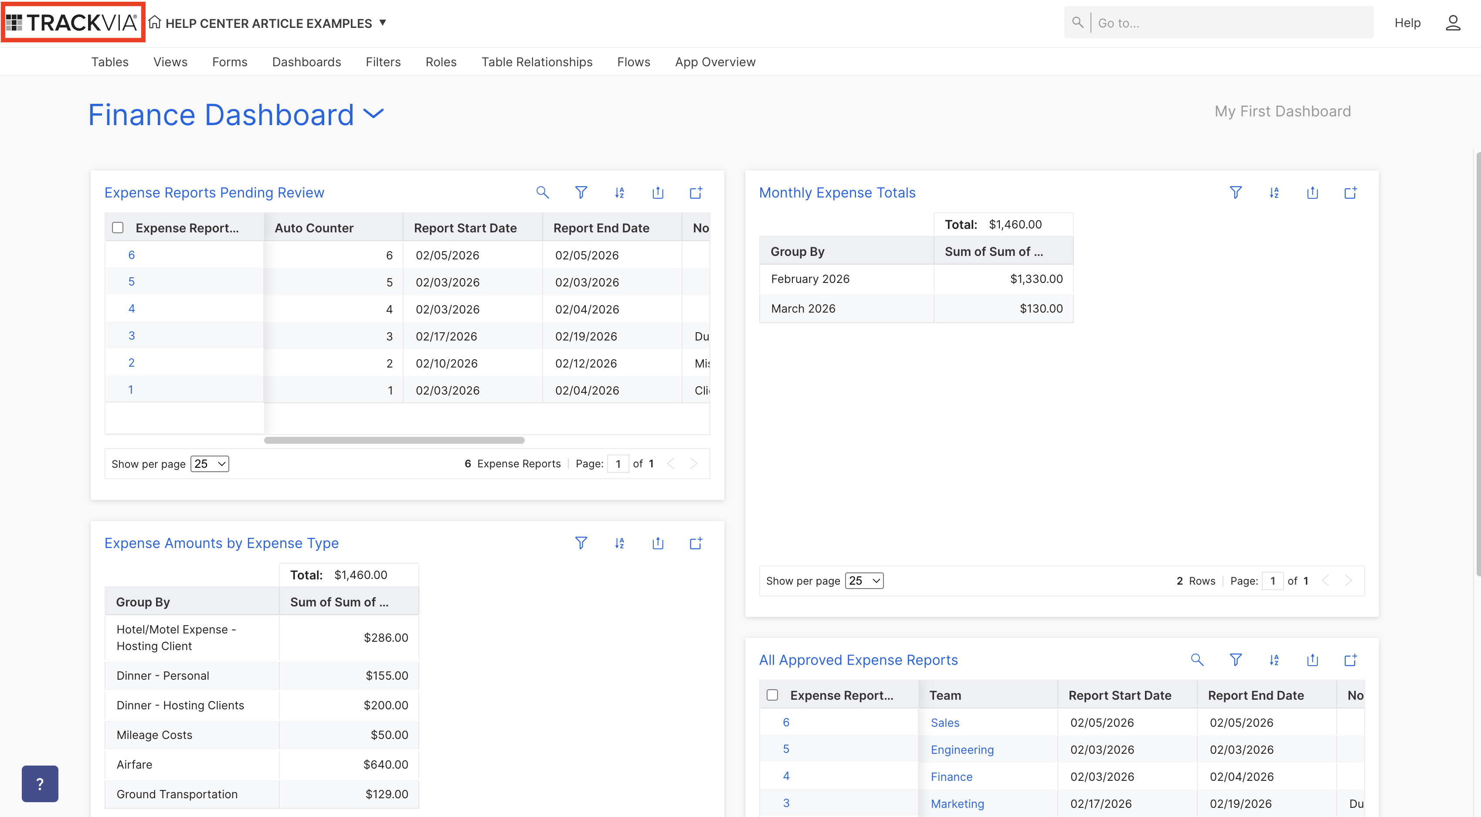Image resolution: width=1481 pixels, height=817 pixels.
Task: Open the Filters menu
Action: (383, 62)
